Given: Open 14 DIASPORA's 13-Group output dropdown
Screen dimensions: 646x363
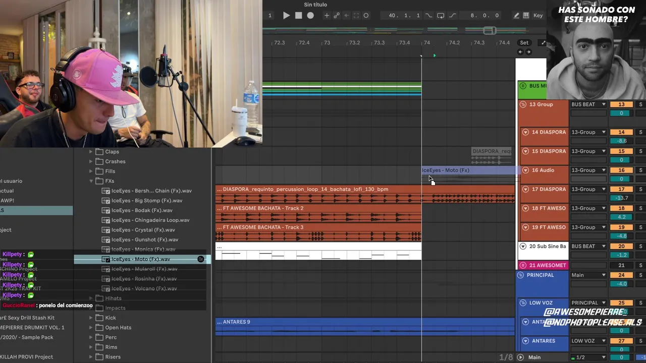Looking at the screenshot, I should click(588, 132).
